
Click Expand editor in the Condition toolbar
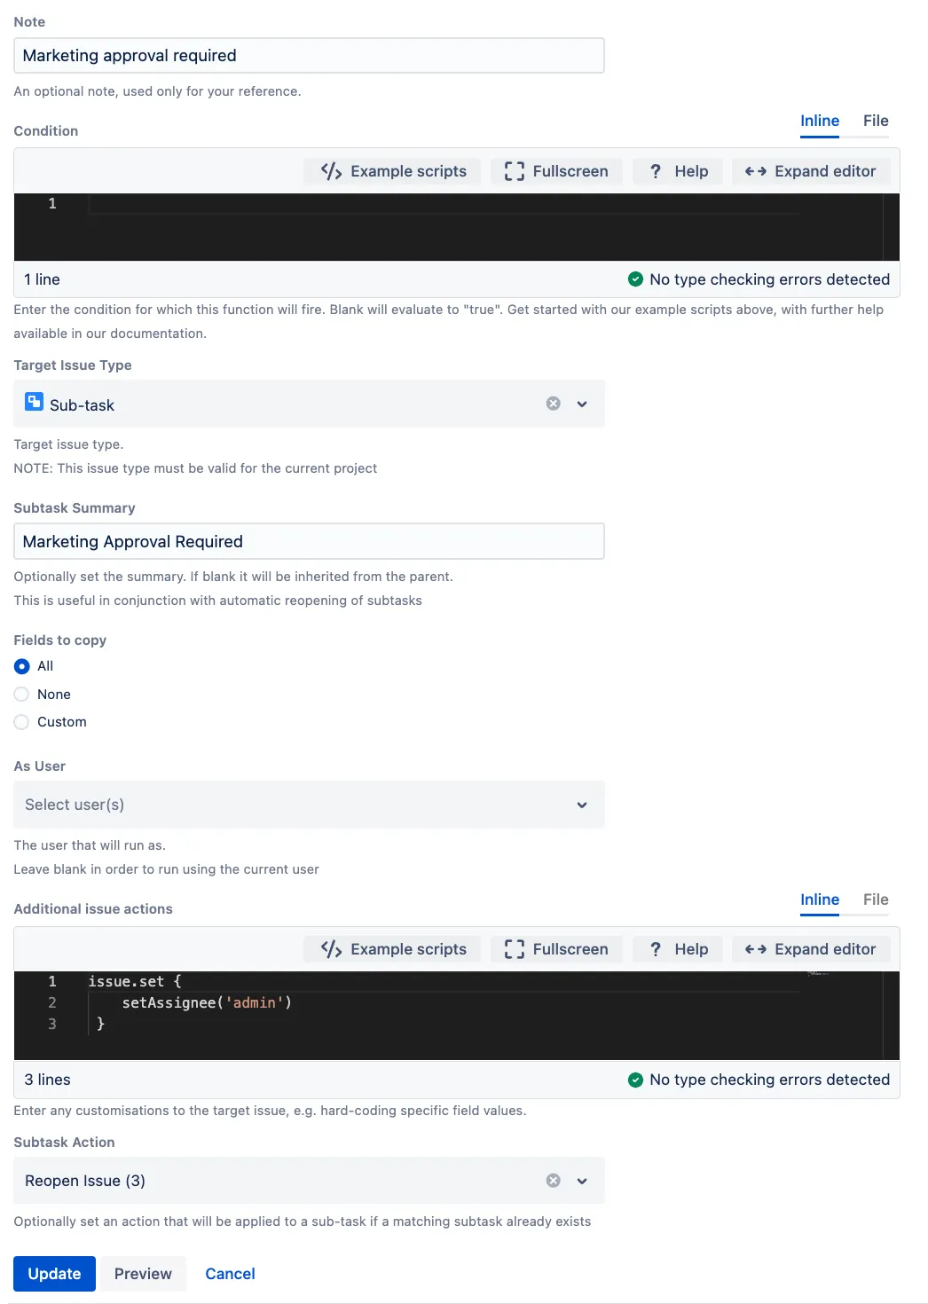811,171
